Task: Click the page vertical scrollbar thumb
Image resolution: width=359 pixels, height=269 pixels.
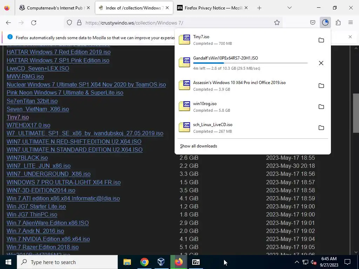Action: [x=356, y=113]
